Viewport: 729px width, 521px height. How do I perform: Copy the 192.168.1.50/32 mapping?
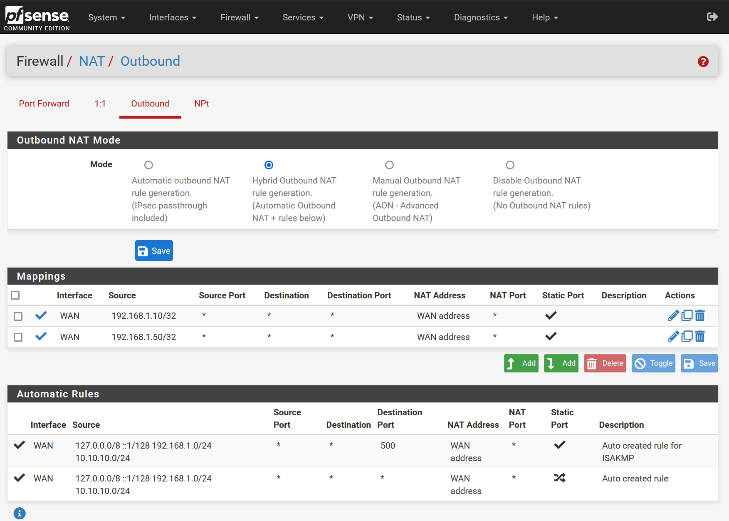click(687, 336)
